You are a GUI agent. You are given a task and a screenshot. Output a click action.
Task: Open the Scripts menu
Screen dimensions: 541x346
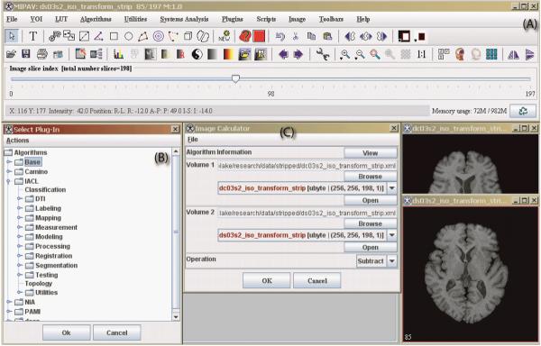[266, 19]
